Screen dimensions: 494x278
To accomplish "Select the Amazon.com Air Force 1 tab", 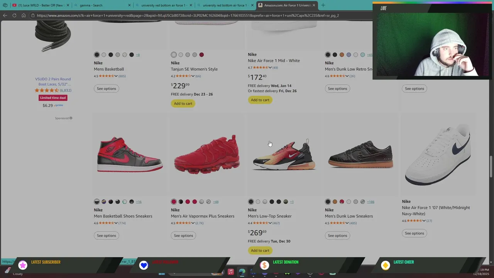I will point(286,5).
